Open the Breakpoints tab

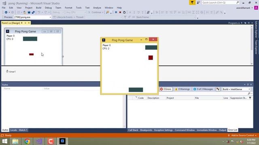tap(146, 130)
